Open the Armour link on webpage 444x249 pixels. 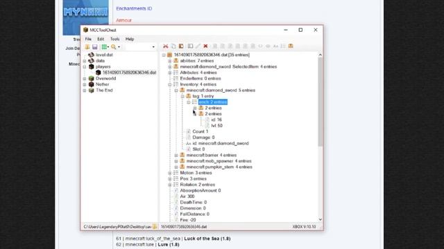(123, 20)
